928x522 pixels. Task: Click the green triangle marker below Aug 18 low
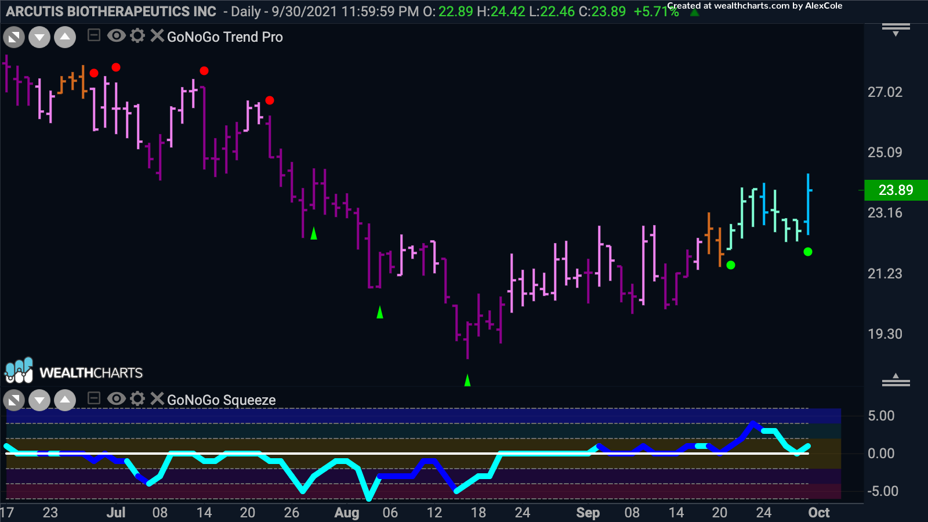tap(467, 380)
